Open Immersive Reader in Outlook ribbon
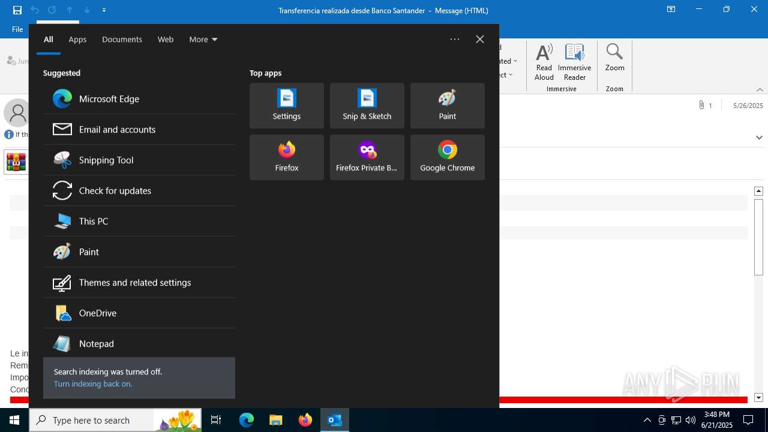The height and width of the screenshot is (432, 768). [x=575, y=62]
